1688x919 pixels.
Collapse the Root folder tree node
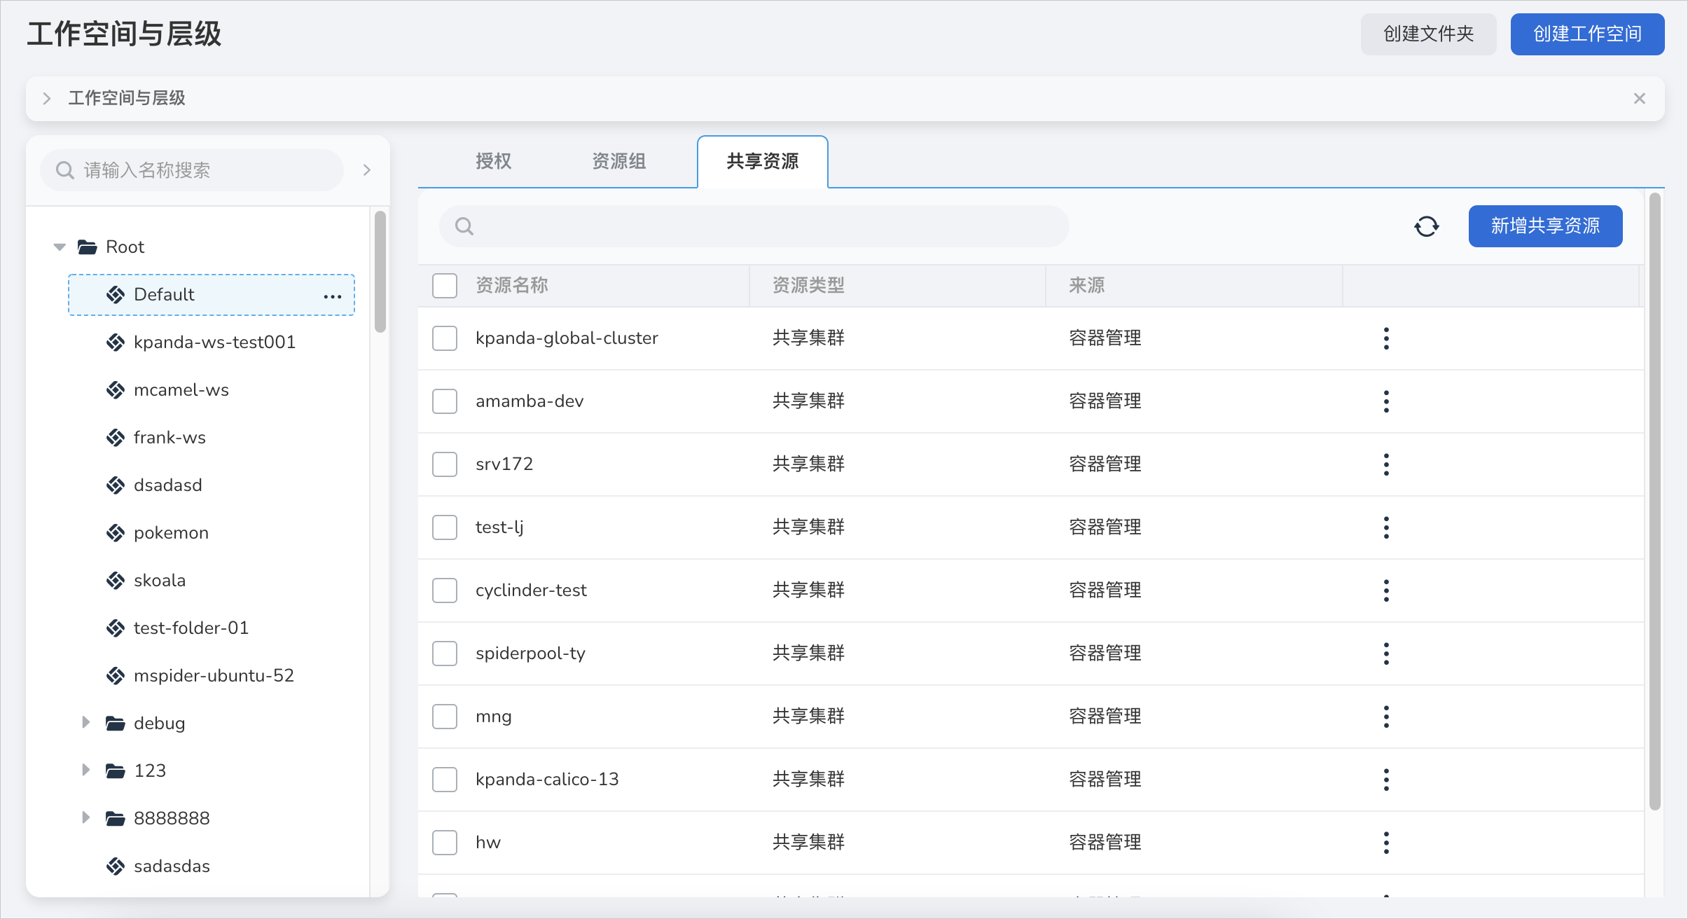pyautogui.click(x=60, y=247)
